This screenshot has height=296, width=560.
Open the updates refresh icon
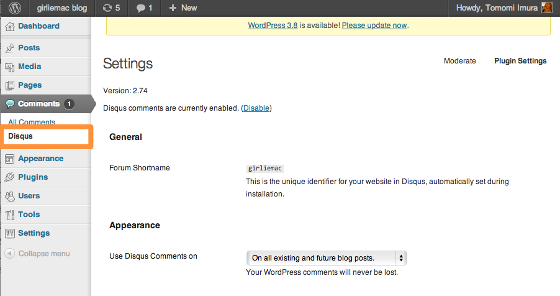107,7
